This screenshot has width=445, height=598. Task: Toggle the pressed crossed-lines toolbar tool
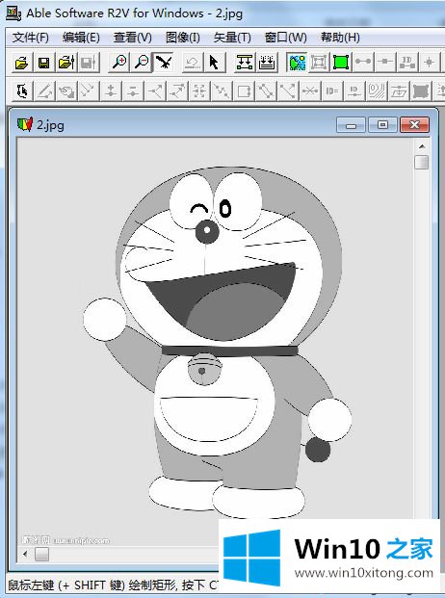pyautogui.click(x=164, y=63)
